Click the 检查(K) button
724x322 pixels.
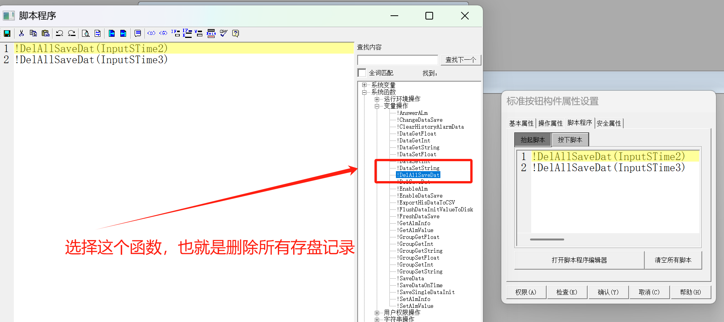pos(567,292)
